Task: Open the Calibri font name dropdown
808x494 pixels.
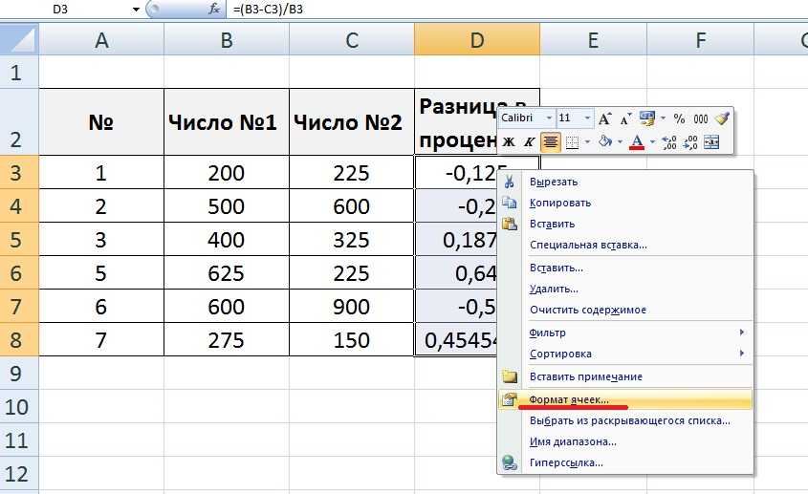Action: [549, 118]
